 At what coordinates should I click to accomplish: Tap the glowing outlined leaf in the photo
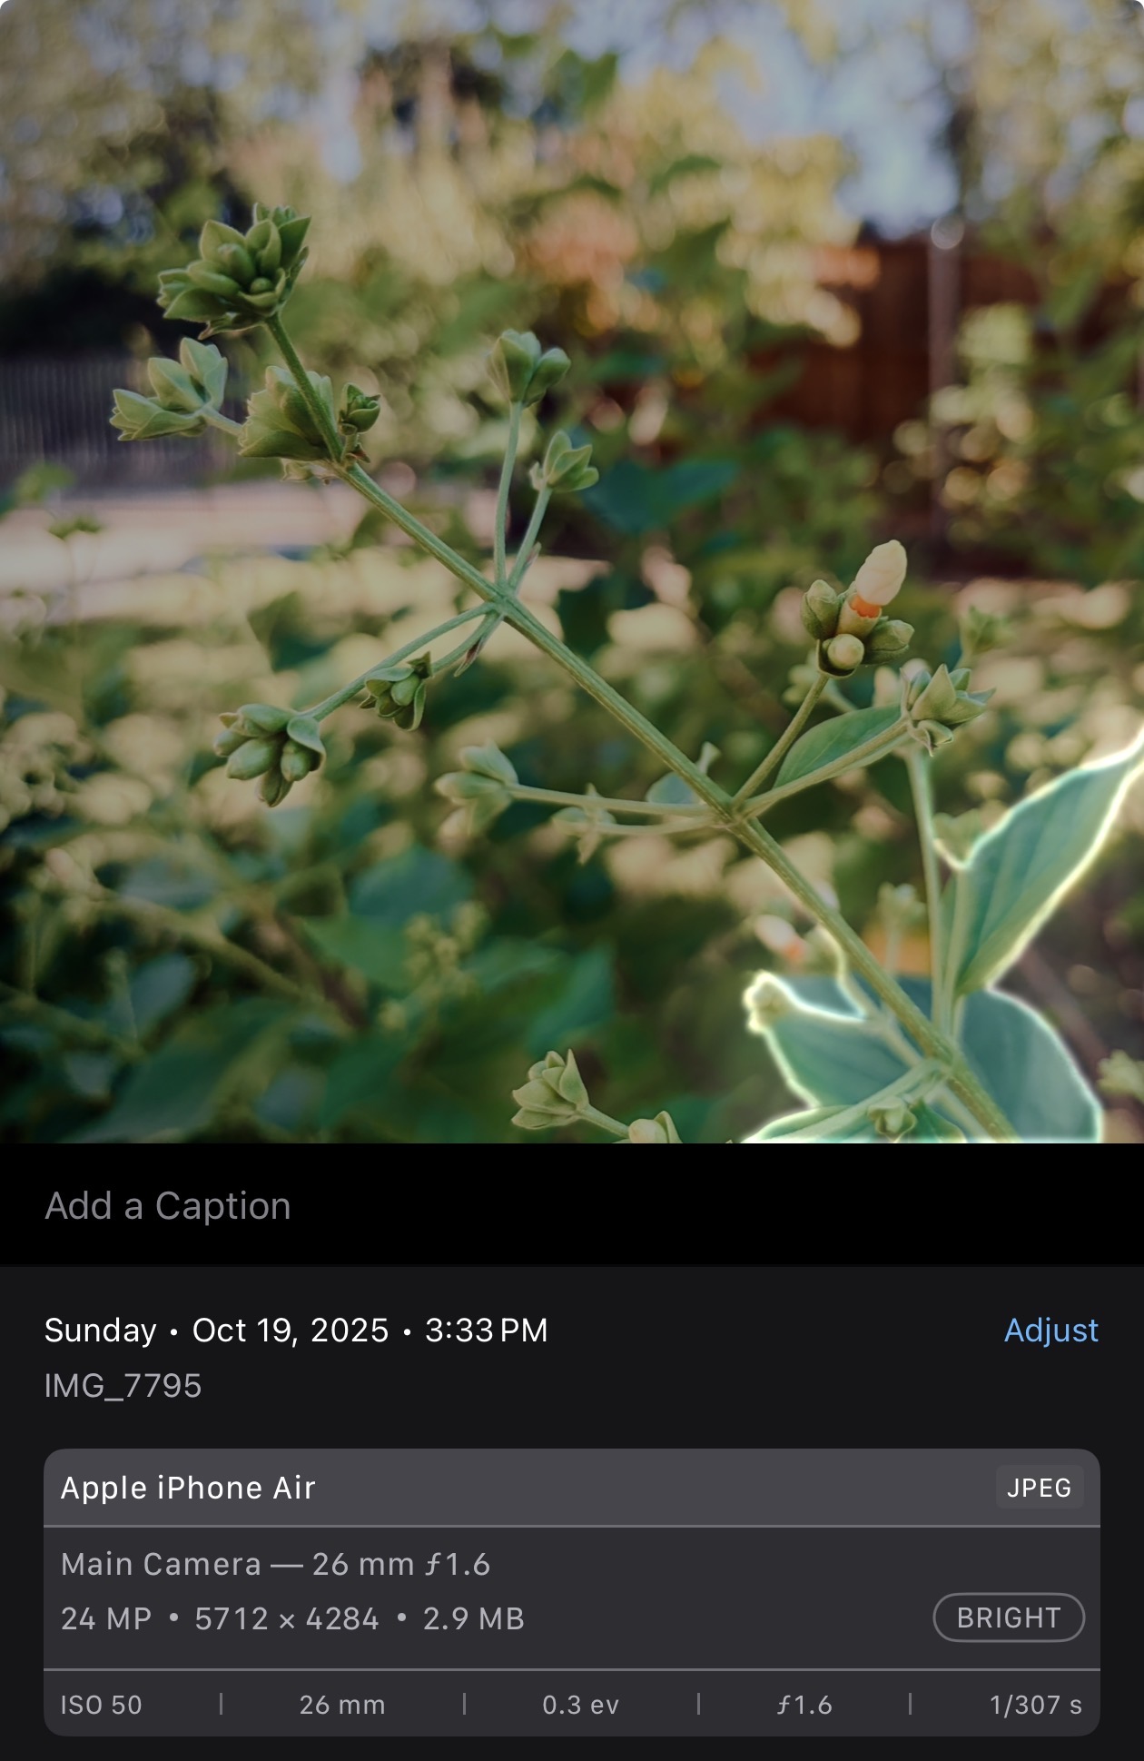1035,863
